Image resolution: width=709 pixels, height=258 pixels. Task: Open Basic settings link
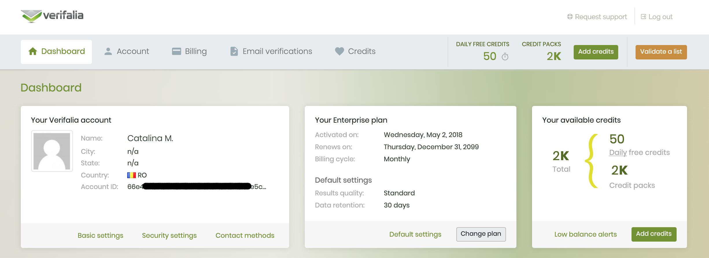click(100, 235)
